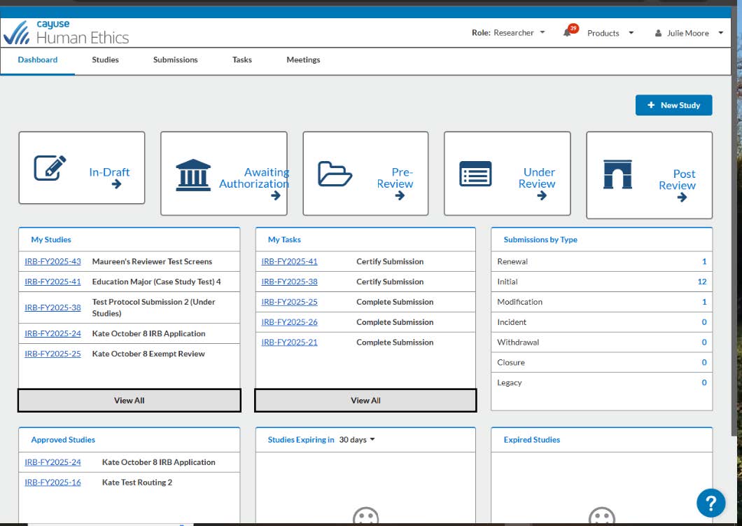The width and height of the screenshot is (742, 526).
Task: Change the Studies Expiring in 30 days dropdown
Action: [x=357, y=440]
